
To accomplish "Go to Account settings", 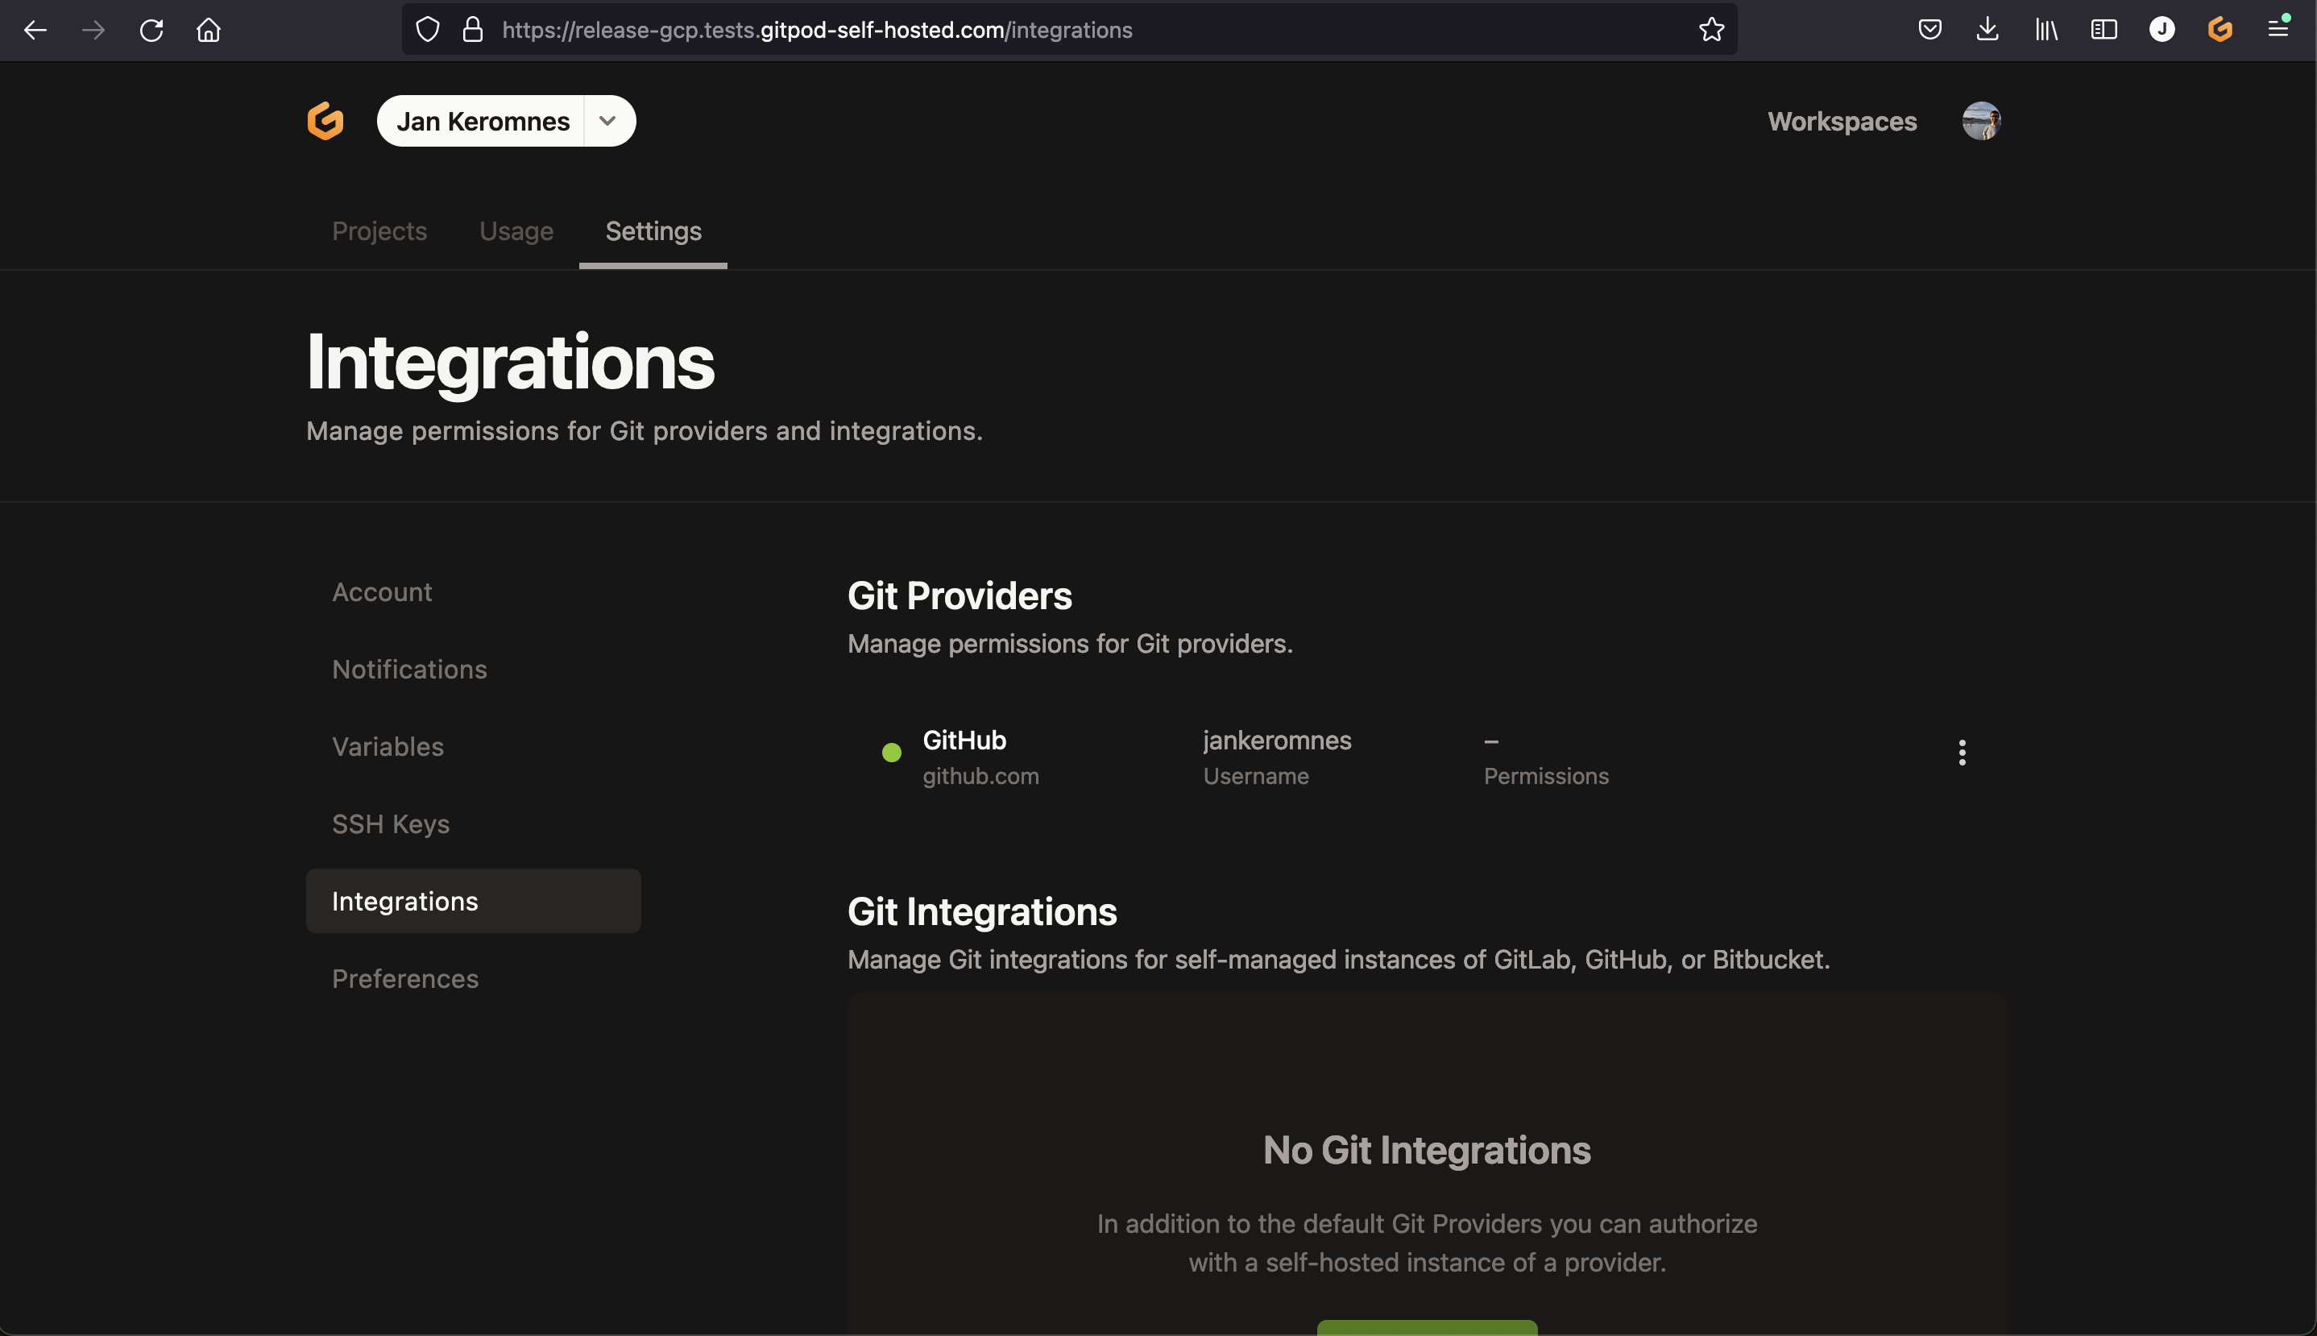I will tap(382, 591).
